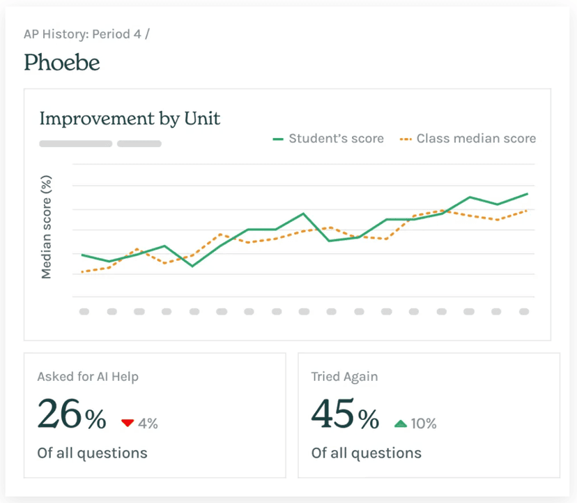Click the orange dotted swatch in the legend
The image size is (577, 503).
point(406,139)
